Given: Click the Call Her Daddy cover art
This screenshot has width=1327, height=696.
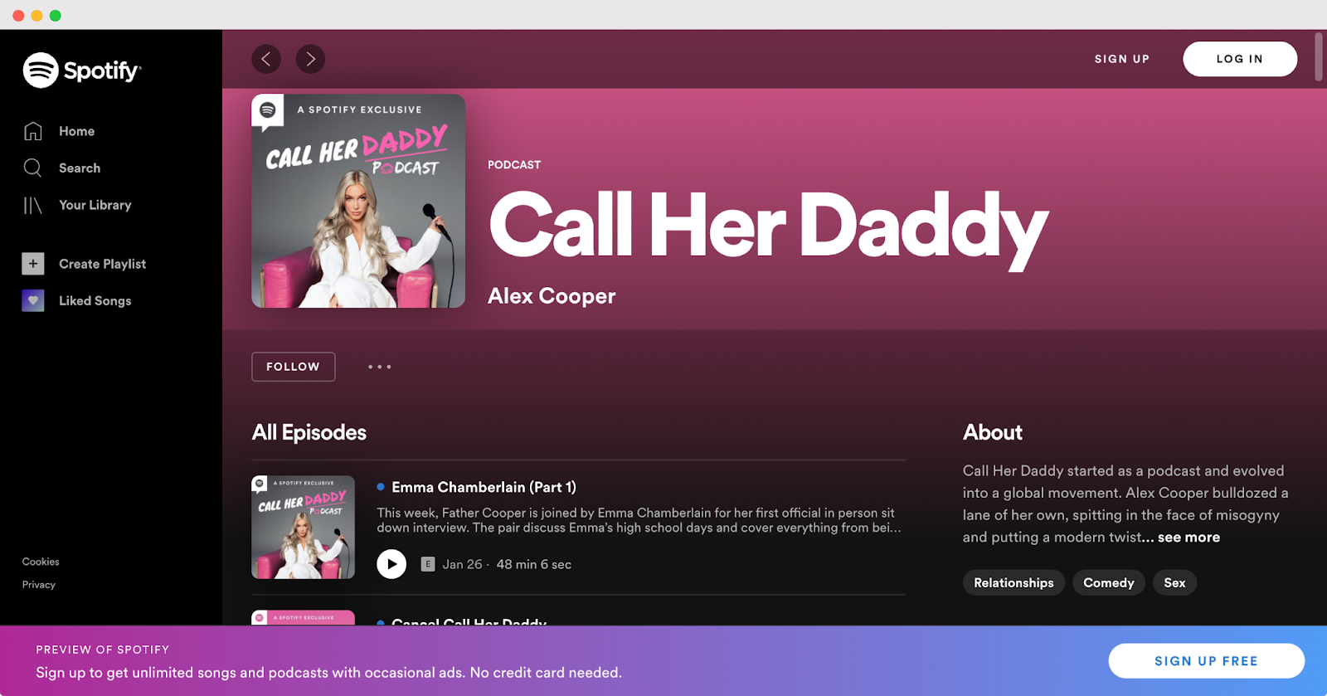Looking at the screenshot, I should tap(358, 201).
